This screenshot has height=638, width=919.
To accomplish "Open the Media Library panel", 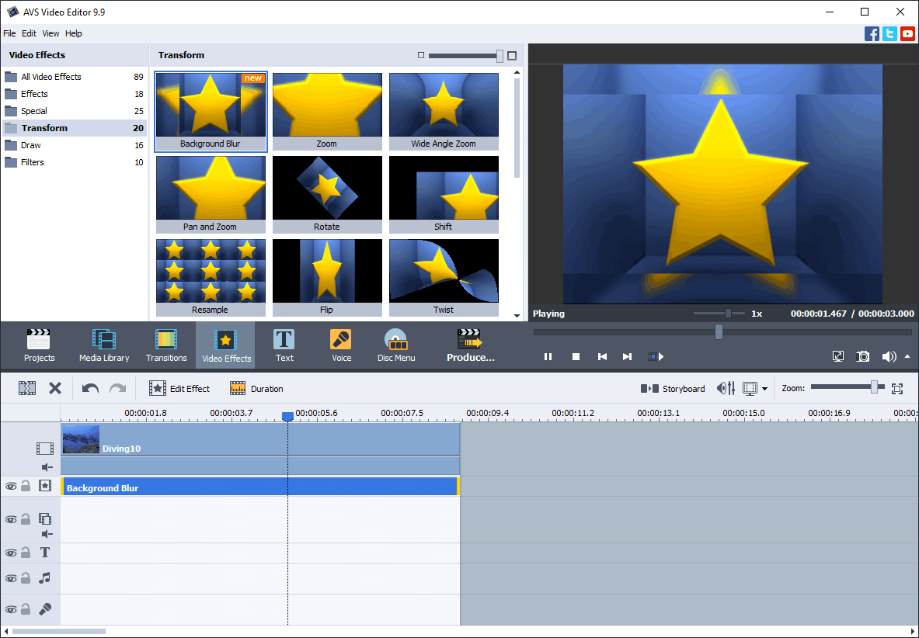I will pyautogui.click(x=104, y=345).
